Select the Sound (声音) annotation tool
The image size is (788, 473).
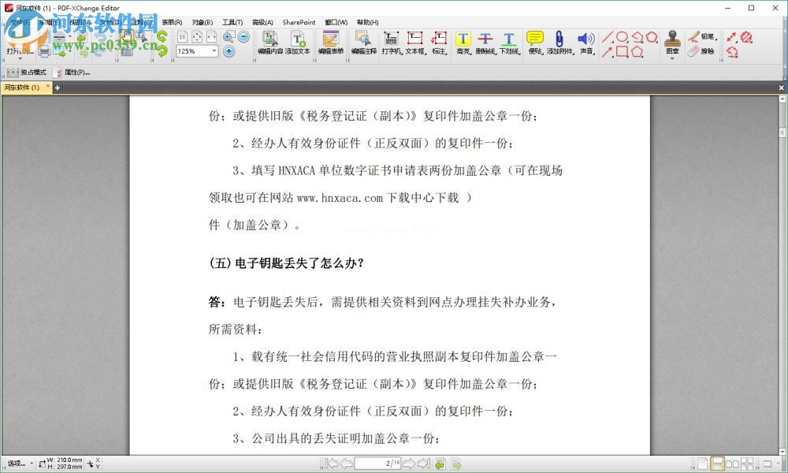[x=586, y=43]
